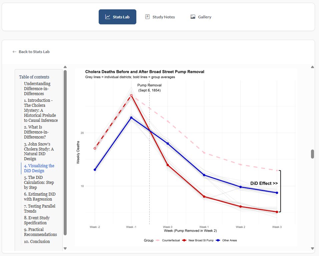Screen dimensions: 319x256
Task: Go to "10. Conclusion" in the contents
Action: pos(37,241)
